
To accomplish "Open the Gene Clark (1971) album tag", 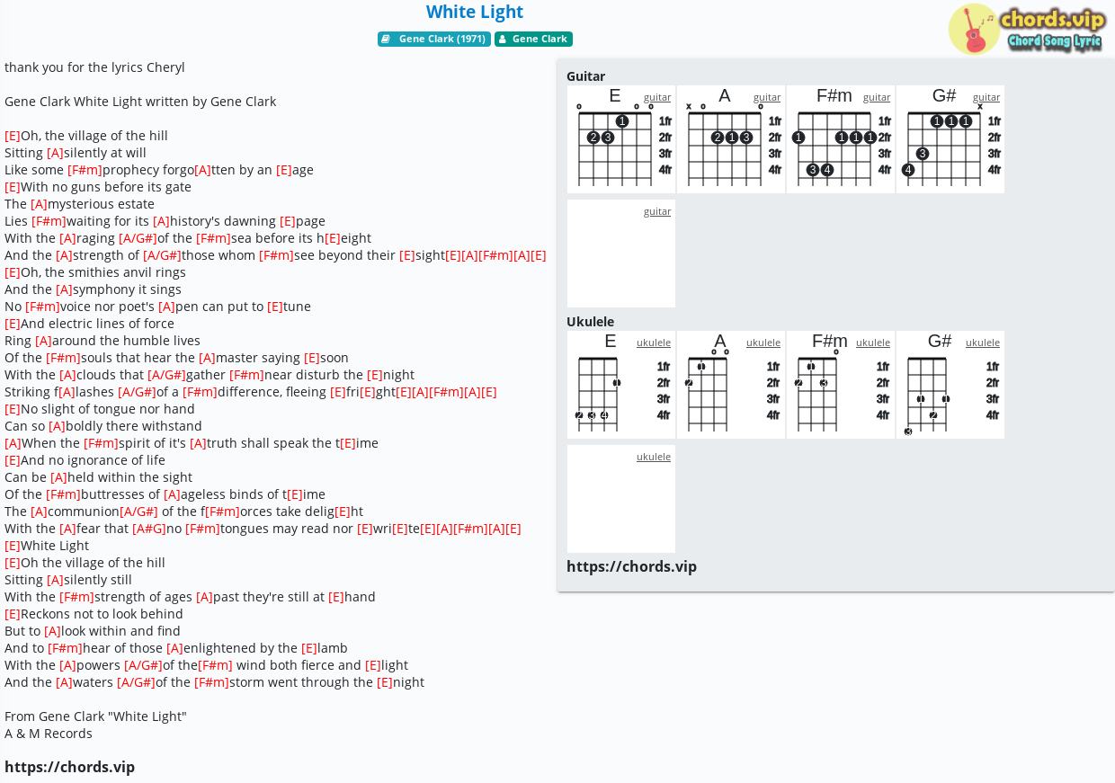I will (x=434, y=40).
